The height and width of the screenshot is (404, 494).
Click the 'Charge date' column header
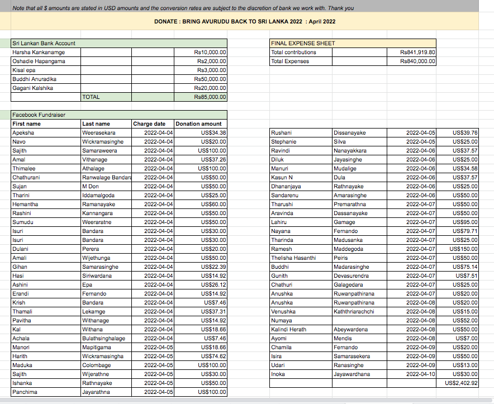click(153, 124)
